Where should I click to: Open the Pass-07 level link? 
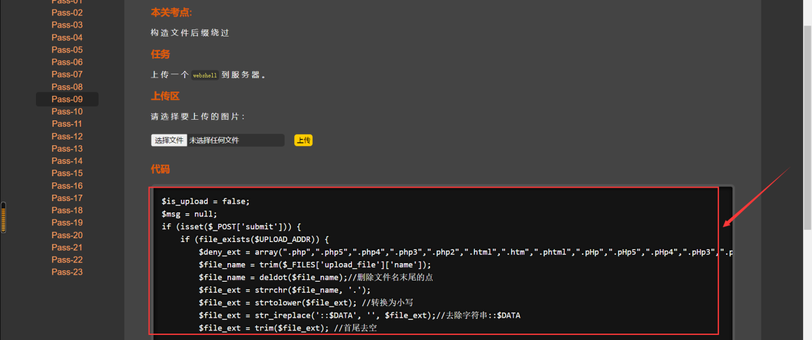click(67, 74)
